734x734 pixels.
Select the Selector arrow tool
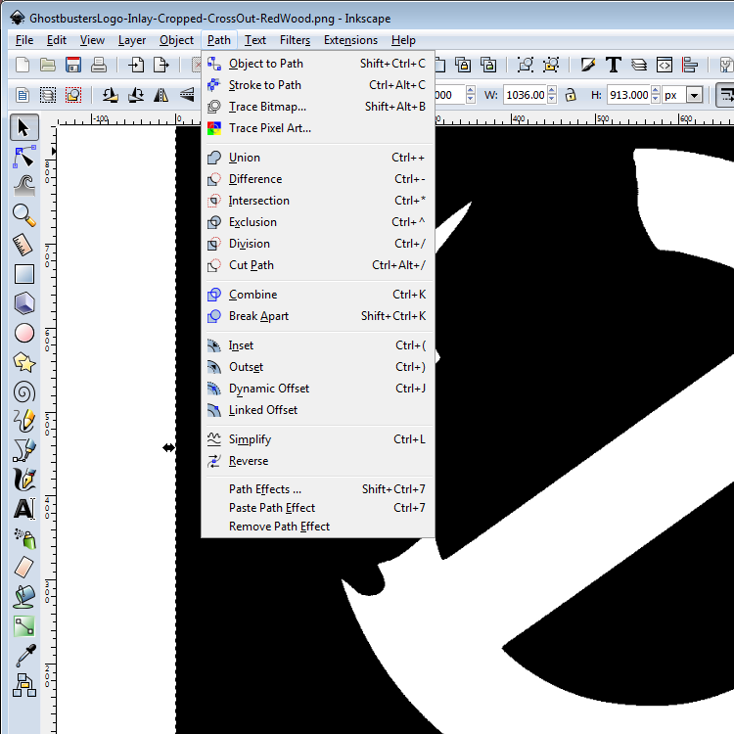[23, 127]
